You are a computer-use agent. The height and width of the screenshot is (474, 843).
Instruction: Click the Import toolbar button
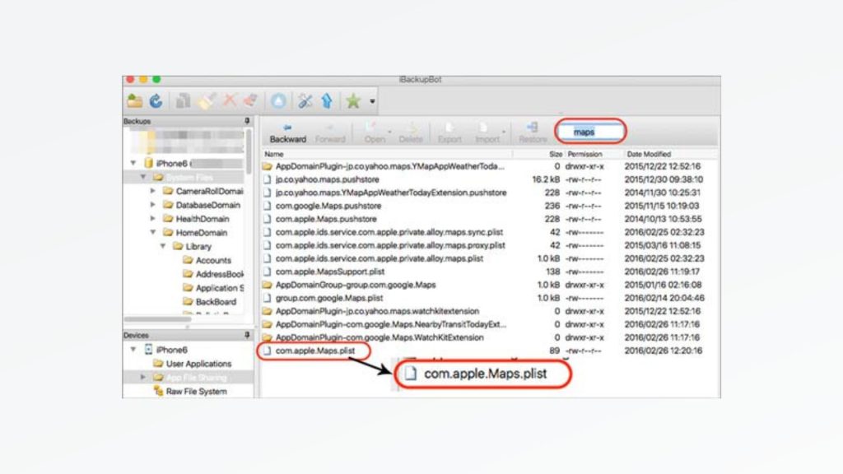pyautogui.click(x=487, y=133)
